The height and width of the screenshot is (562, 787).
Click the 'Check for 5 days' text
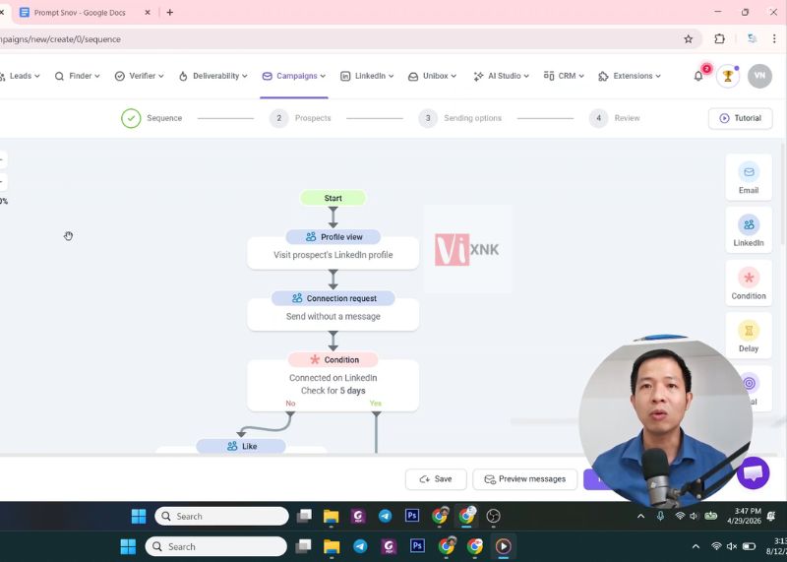pos(333,391)
